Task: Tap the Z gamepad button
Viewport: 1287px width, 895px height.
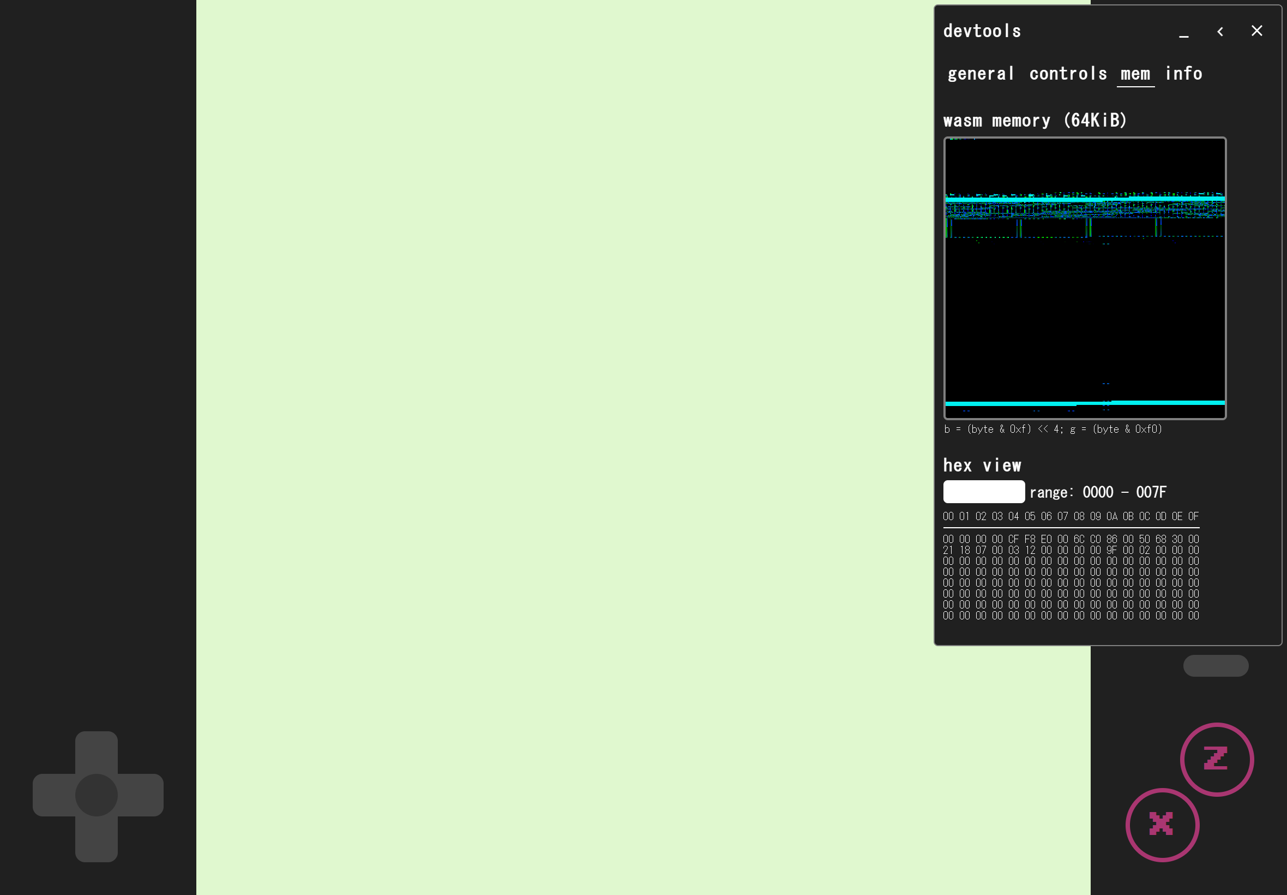Action: click(x=1217, y=759)
